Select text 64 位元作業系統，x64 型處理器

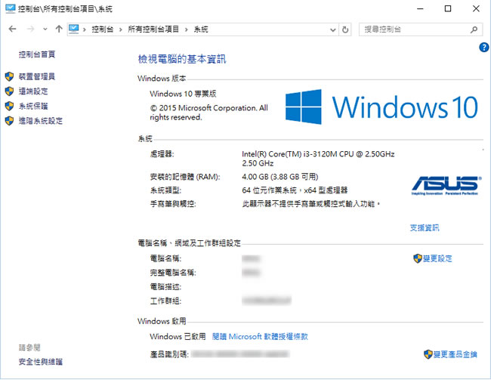pyautogui.click(x=295, y=190)
